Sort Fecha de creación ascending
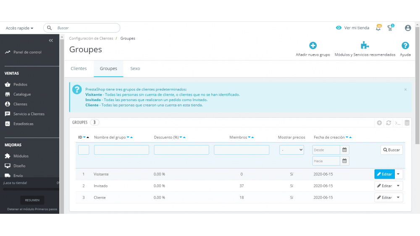Viewport: 420px width, 236px height. coord(350,137)
